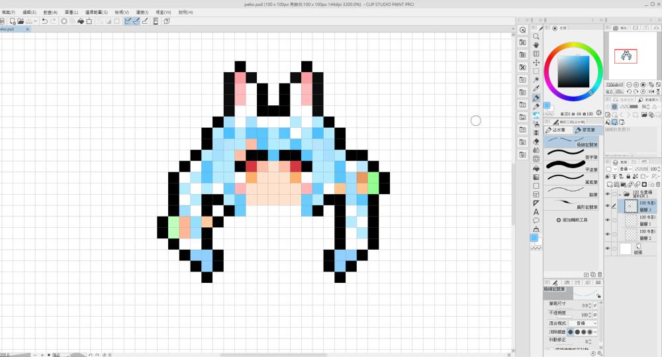Toggle visibility of the 圖層 2 layer
This screenshot has height=357, width=662.
click(x=608, y=234)
